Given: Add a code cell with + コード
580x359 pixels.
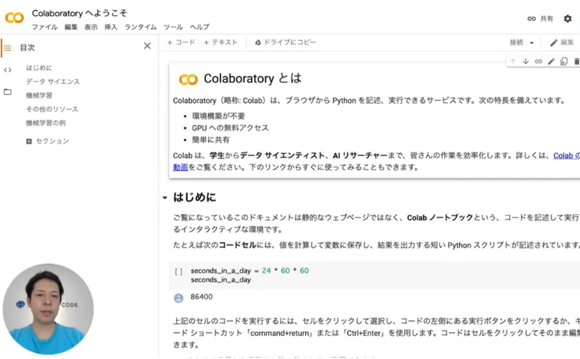Looking at the screenshot, I should tap(181, 42).
